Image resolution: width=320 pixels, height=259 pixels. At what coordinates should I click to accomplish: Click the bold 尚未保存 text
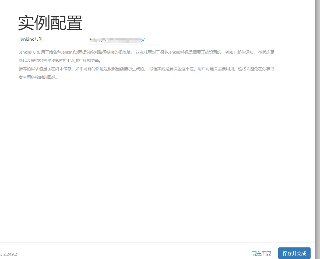click(x=63, y=69)
